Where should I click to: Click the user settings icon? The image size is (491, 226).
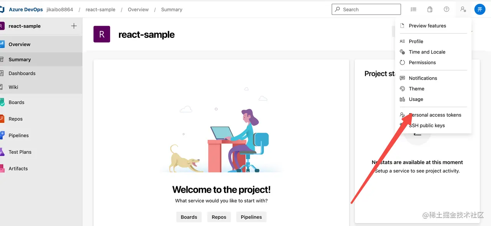[x=463, y=10]
